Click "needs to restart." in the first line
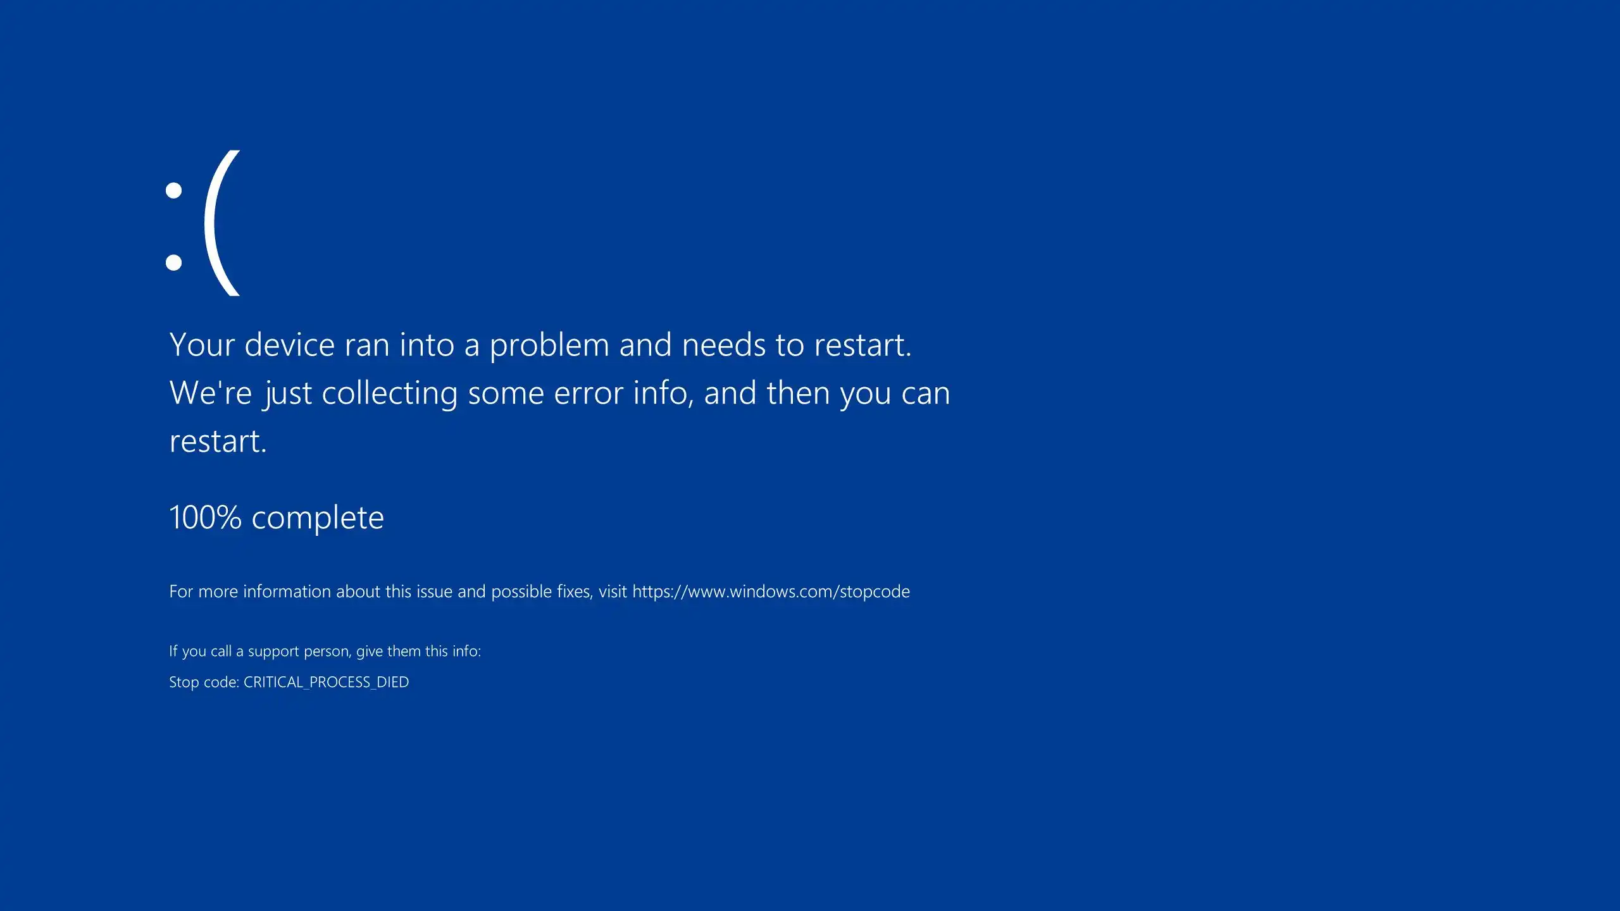 click(797, 345)
